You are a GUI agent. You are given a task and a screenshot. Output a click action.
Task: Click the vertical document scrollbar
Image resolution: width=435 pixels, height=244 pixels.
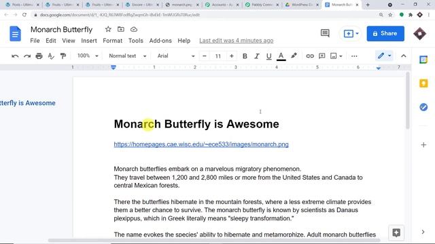tap(408, 100)
